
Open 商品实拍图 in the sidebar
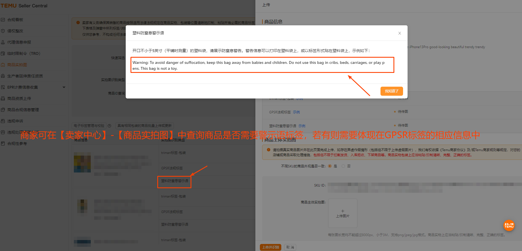click(17, 65)
